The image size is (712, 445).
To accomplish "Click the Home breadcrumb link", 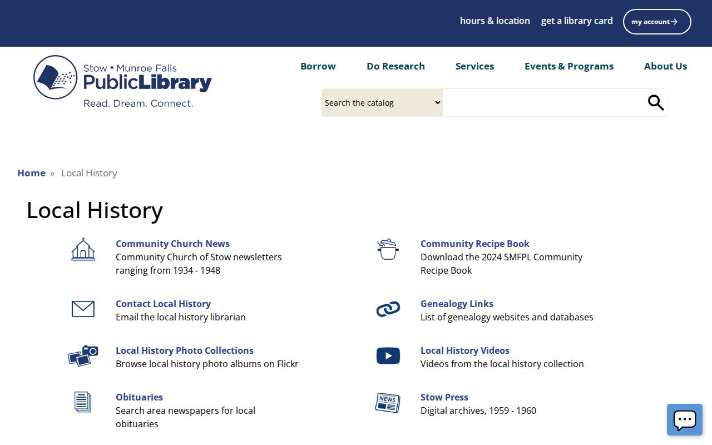I will [31, 173].
